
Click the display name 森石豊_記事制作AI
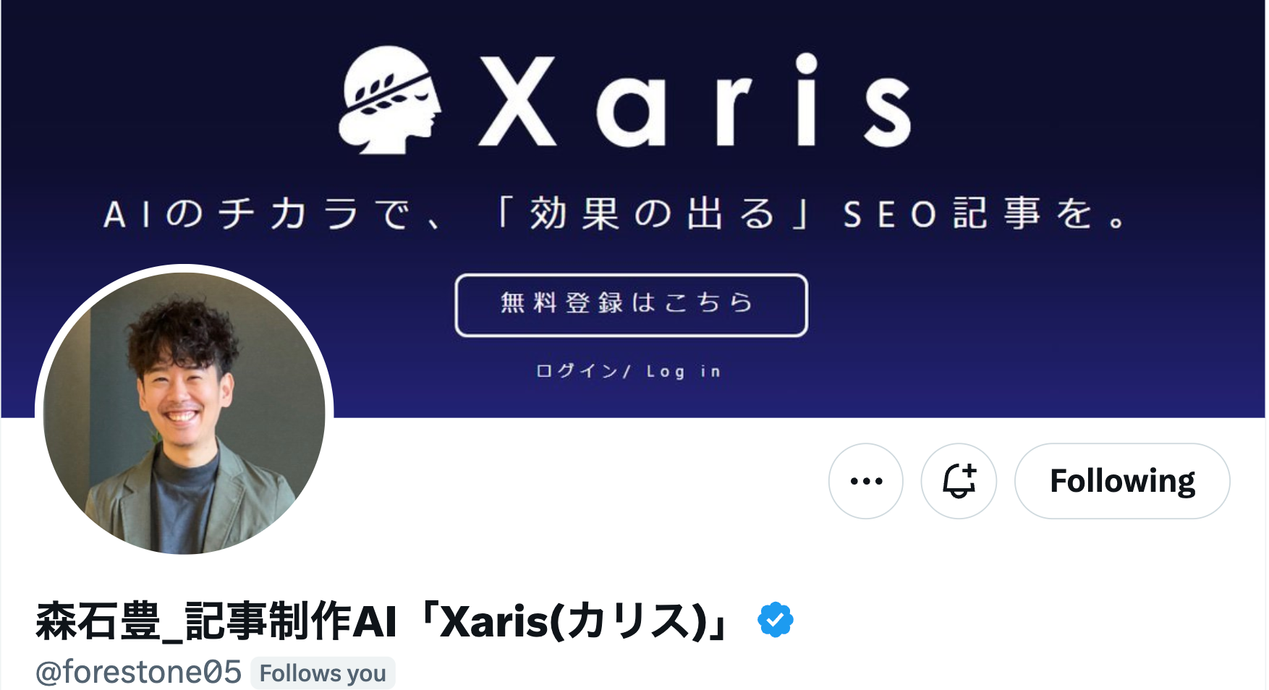pyautogui.click(x=216, y=621)
